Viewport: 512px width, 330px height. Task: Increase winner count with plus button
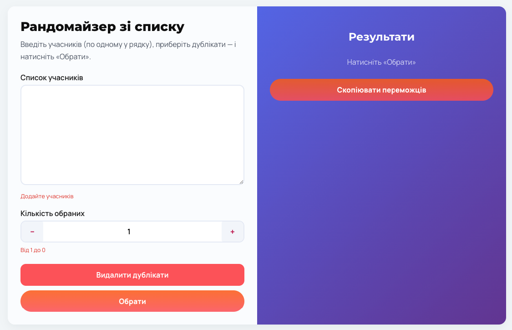tap(233, 232)
